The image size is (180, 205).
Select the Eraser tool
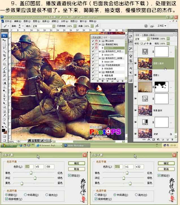coord(4,79)
